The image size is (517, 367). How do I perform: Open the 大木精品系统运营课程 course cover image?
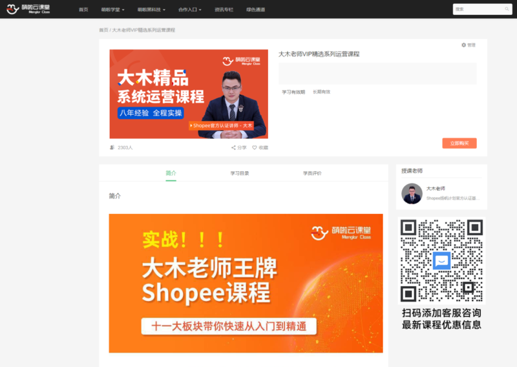tap(189, 94)
